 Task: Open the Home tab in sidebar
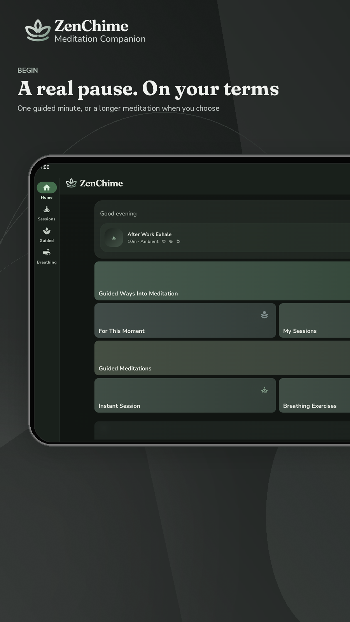(x=47, y=191)
